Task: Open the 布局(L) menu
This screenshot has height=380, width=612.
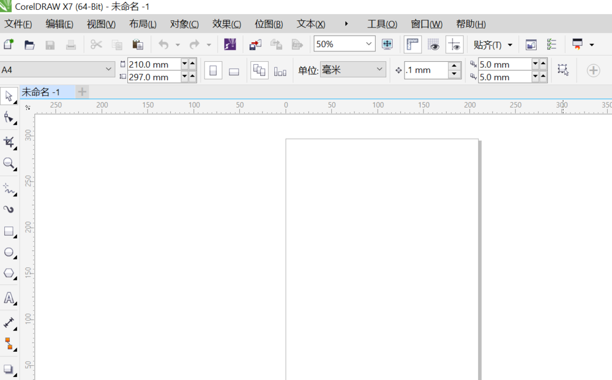Action: tap(143, 24)
